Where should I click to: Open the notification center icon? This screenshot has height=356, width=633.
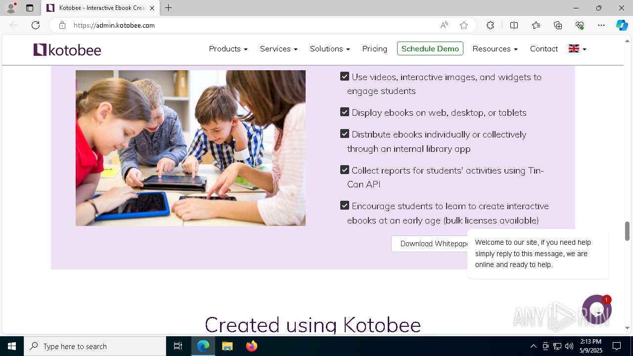pos(617,346)
